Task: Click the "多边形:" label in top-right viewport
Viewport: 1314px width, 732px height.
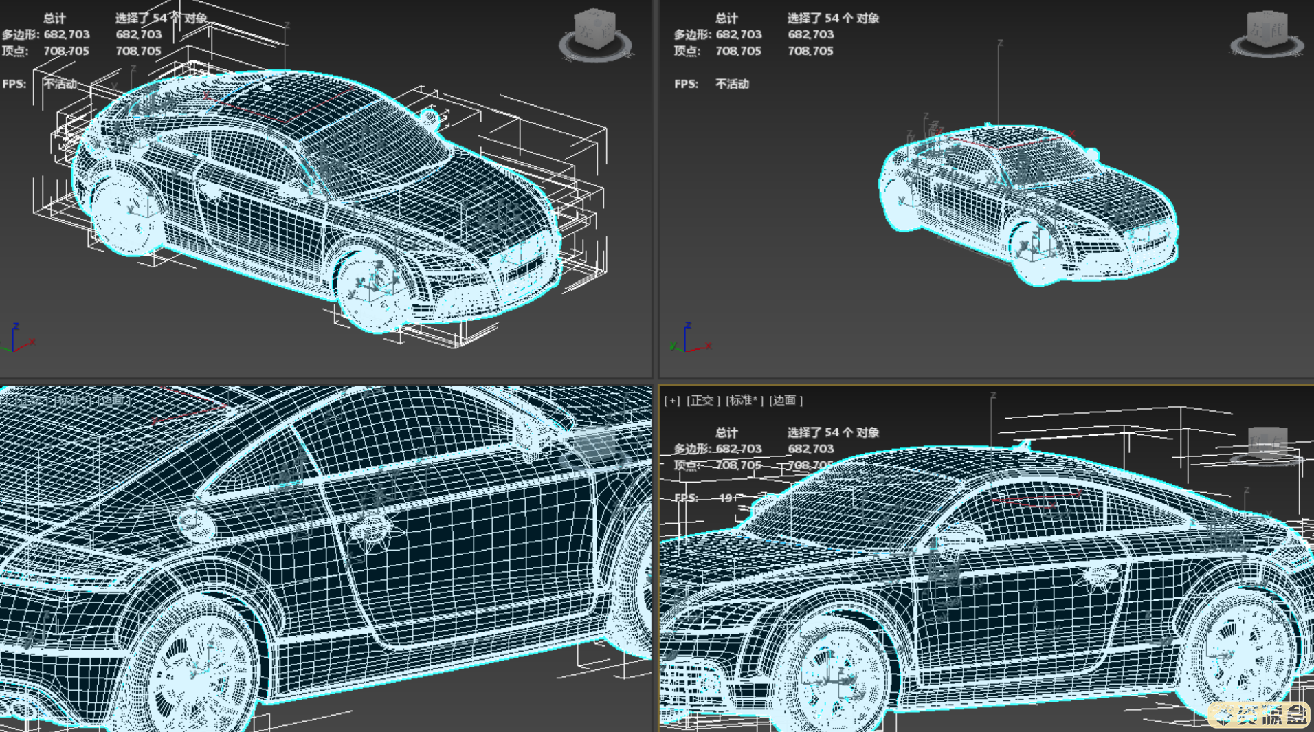Action: click(693, 34)
